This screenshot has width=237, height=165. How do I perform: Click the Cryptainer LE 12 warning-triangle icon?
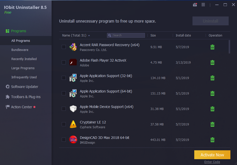coord(73,124)
